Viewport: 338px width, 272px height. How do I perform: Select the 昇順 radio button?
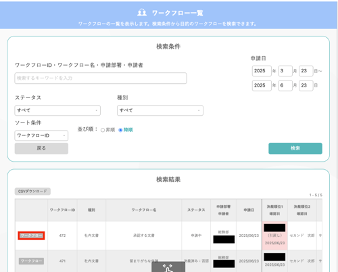coord(103,130)
